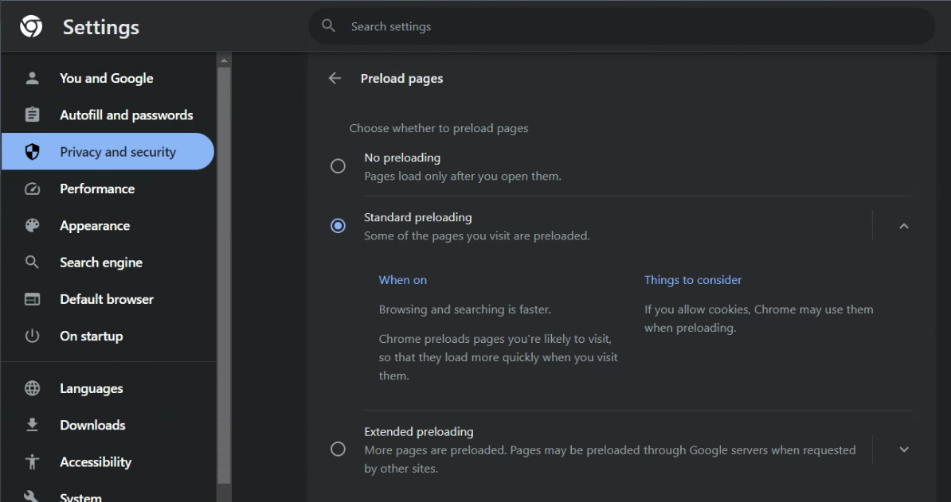Click the shield icon for Privacy and security

click(x=32, y=152)
